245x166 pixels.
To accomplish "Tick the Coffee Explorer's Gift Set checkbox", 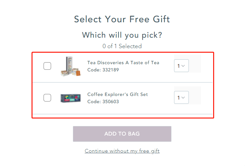I will (x=47, y=98).
